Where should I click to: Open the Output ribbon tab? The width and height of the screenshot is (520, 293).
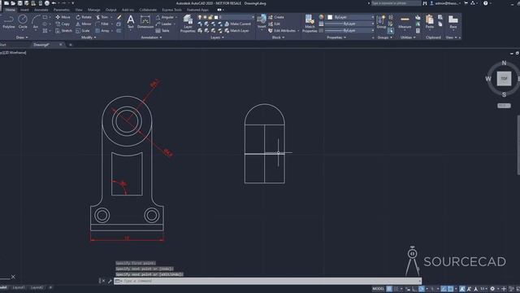tap(110, 10)
